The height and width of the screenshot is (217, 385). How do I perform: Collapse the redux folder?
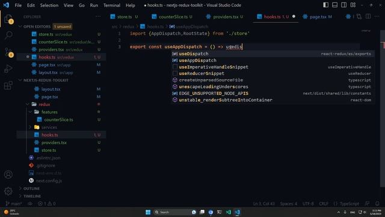coord(28,104)
